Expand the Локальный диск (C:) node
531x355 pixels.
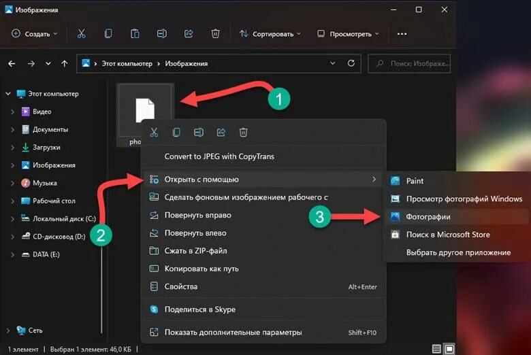12,218
